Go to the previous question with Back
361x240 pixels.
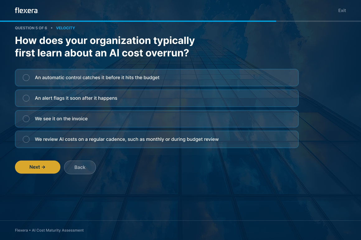coord(80,167)
